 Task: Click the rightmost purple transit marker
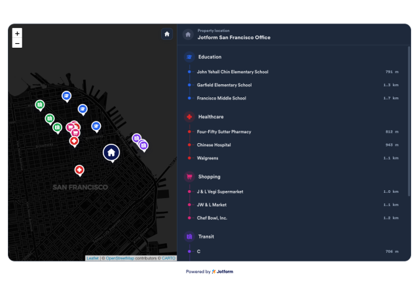pyautogui.click(x=144, y=146)
